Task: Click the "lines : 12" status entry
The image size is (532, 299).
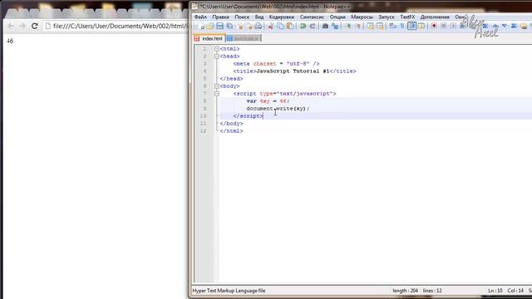Action: [x=432, y=291]
